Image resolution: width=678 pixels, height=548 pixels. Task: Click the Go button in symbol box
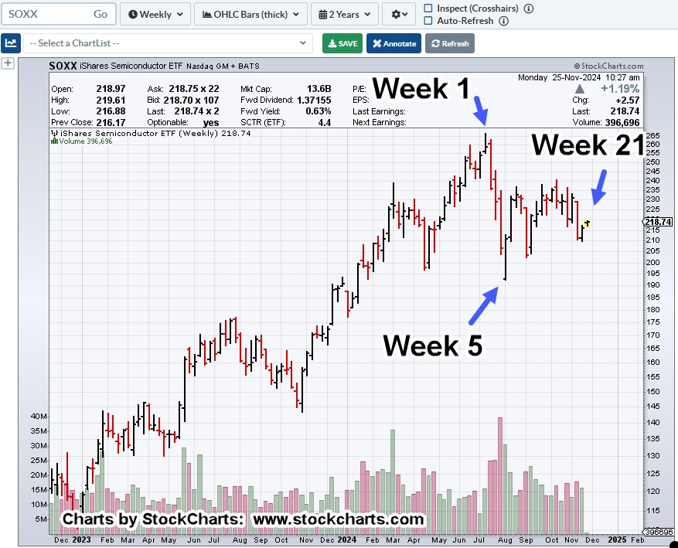[x=101, y=14]
